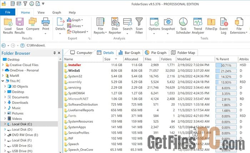Image resolution: width=250 pixels, height=153 pixels.
Task: Click the Details export icon
Action: 60,22
